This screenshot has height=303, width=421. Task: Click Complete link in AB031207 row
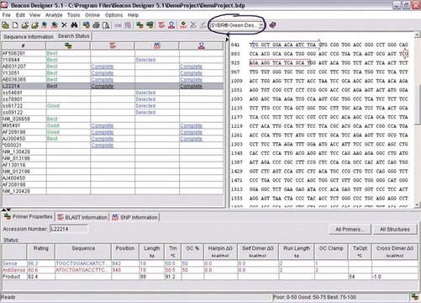coord(103,66)
